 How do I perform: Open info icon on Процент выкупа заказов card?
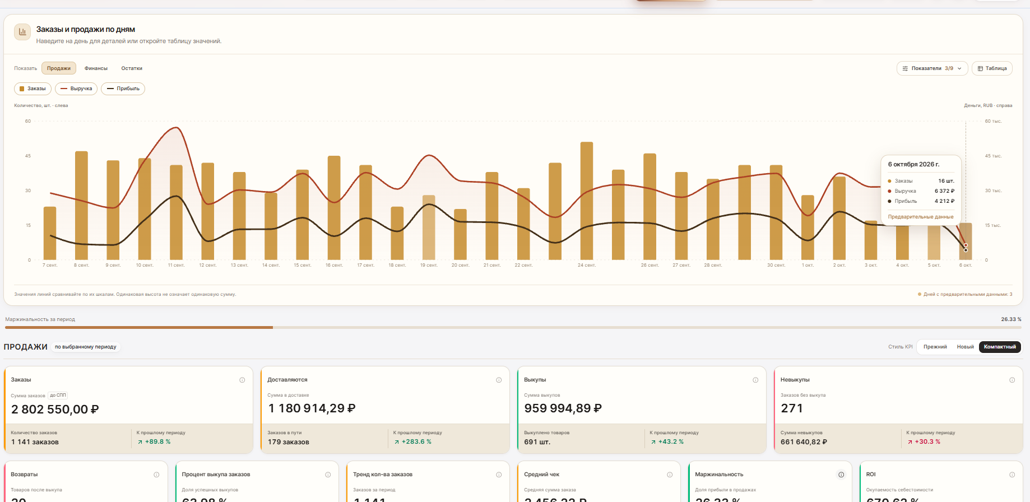(328, 475)
